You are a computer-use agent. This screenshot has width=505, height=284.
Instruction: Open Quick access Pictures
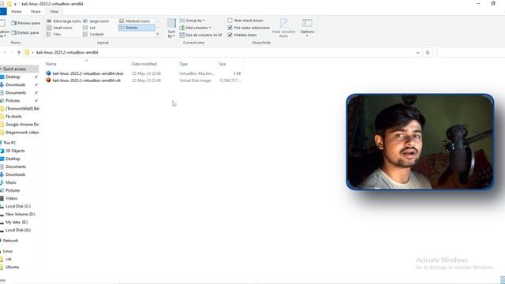13,100
